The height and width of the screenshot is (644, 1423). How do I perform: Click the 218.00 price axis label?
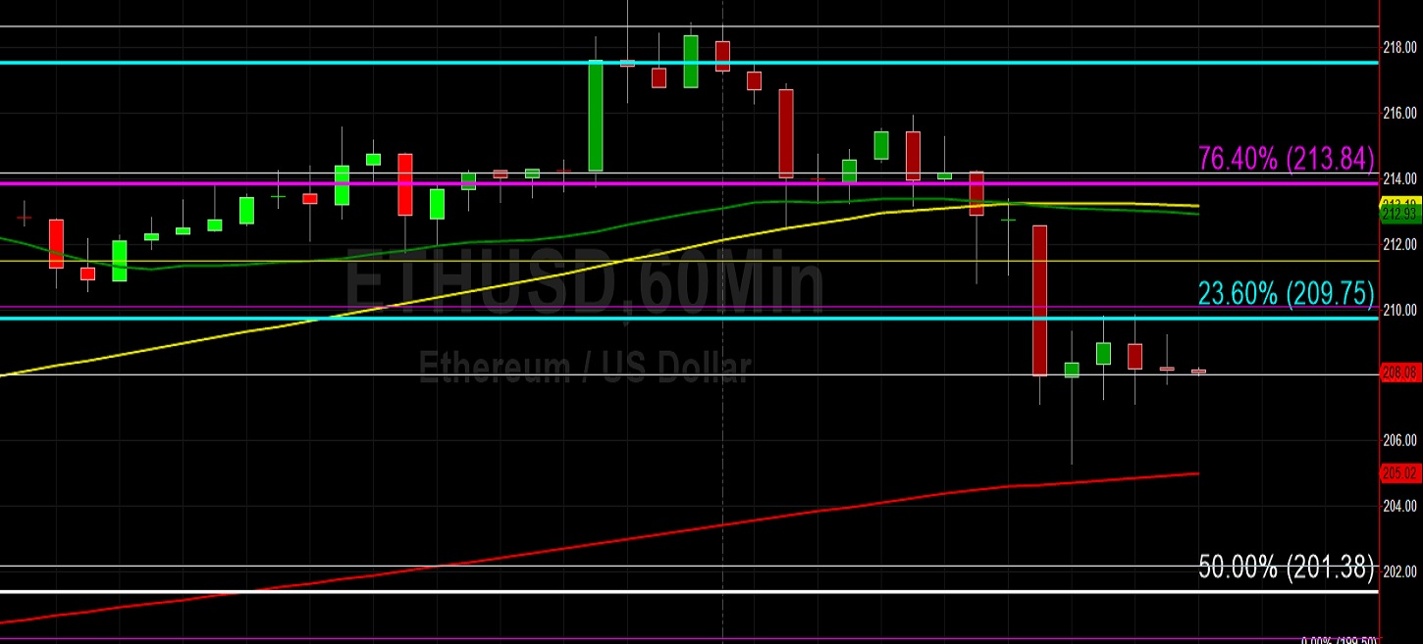coord(1400,47)
